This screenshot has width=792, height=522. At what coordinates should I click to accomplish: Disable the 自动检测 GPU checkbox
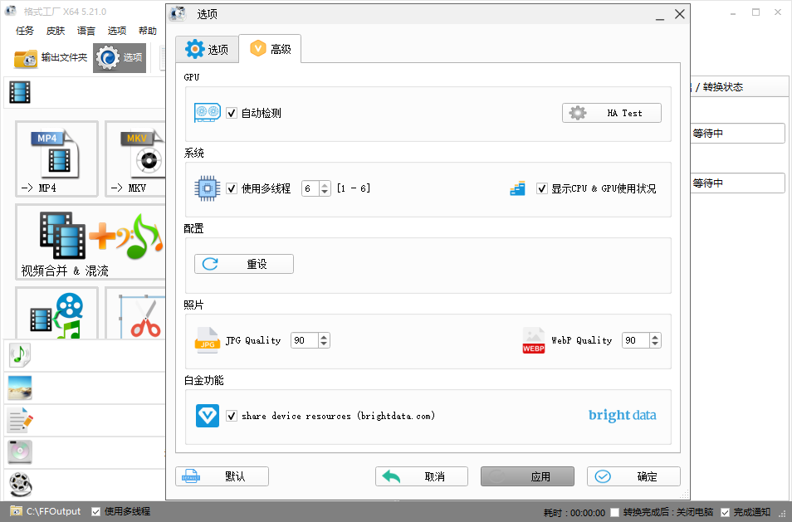tap(232, 114)
